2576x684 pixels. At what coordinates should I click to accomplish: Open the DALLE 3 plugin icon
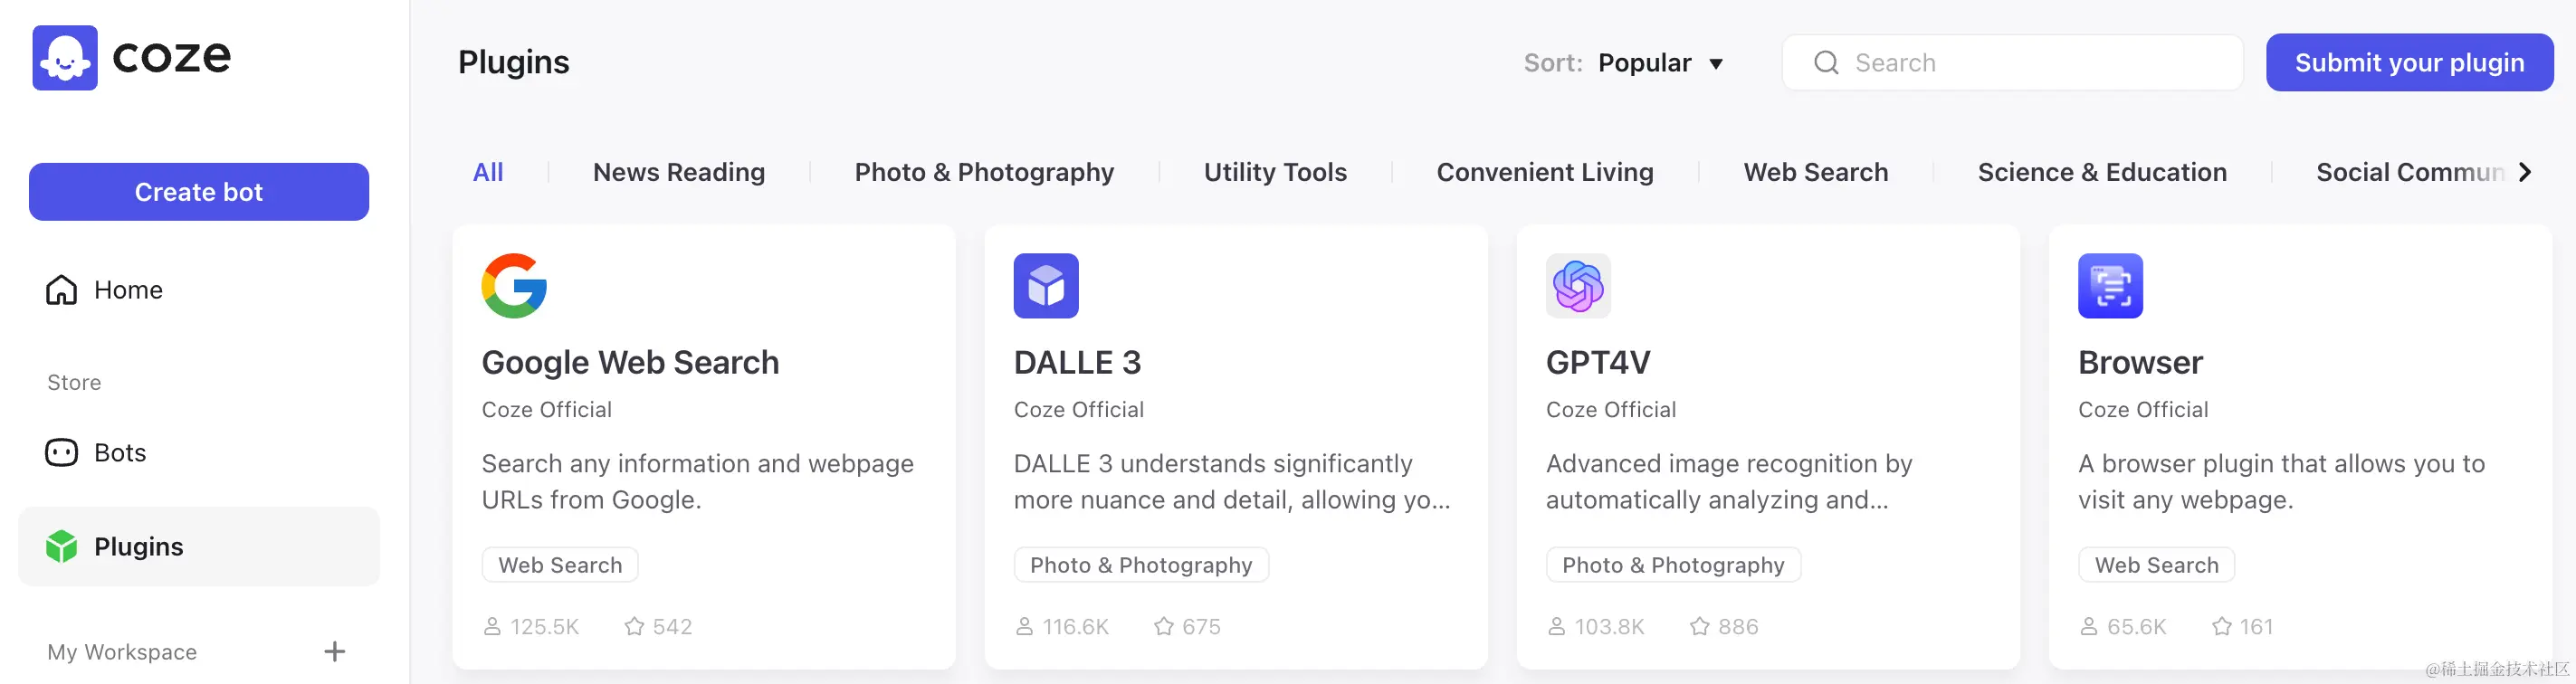(1045, 286)
